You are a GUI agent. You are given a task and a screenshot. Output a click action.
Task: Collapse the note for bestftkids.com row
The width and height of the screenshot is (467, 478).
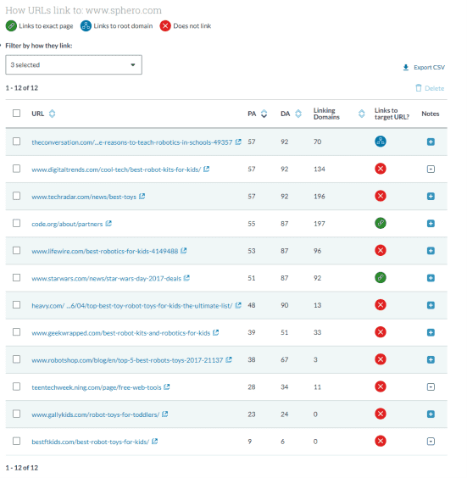[431, 441]
